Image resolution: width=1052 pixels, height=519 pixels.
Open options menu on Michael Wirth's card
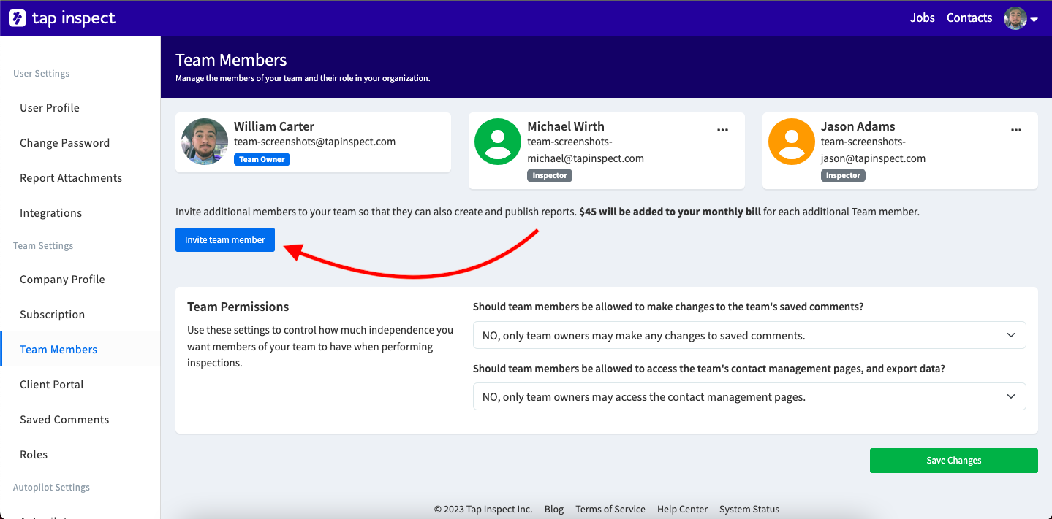722,130
